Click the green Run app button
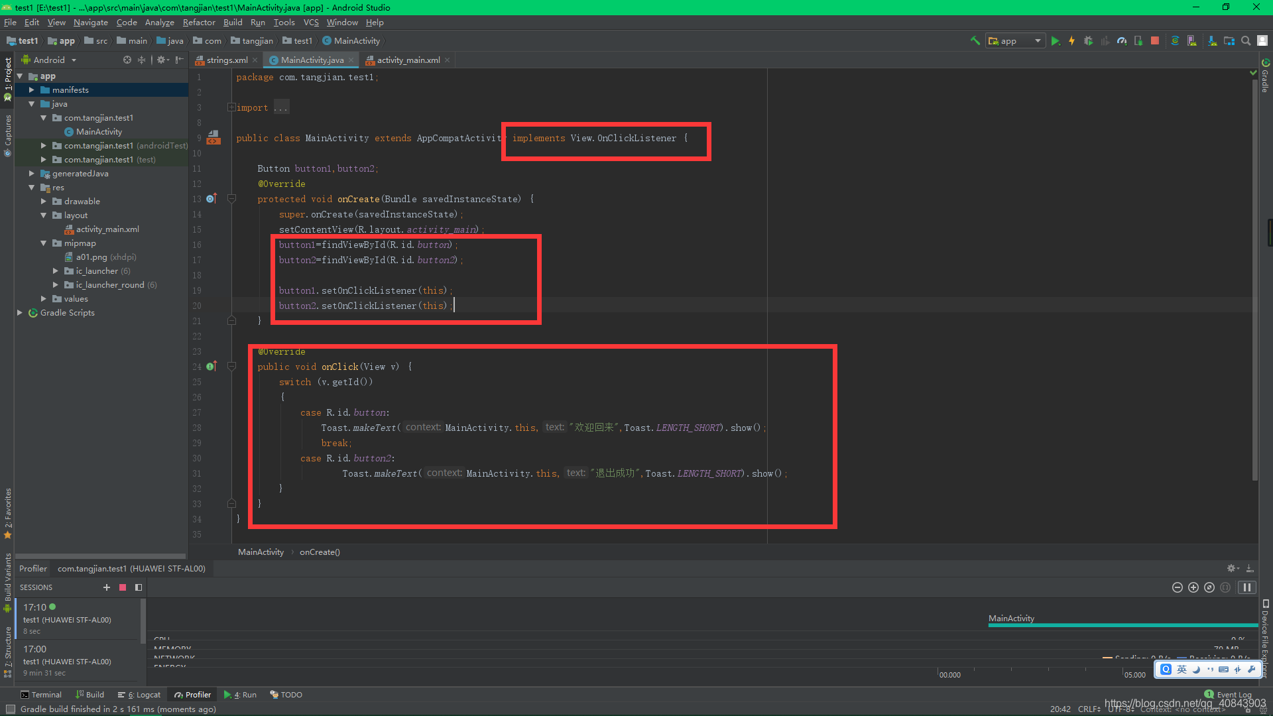 point(1055,41)
